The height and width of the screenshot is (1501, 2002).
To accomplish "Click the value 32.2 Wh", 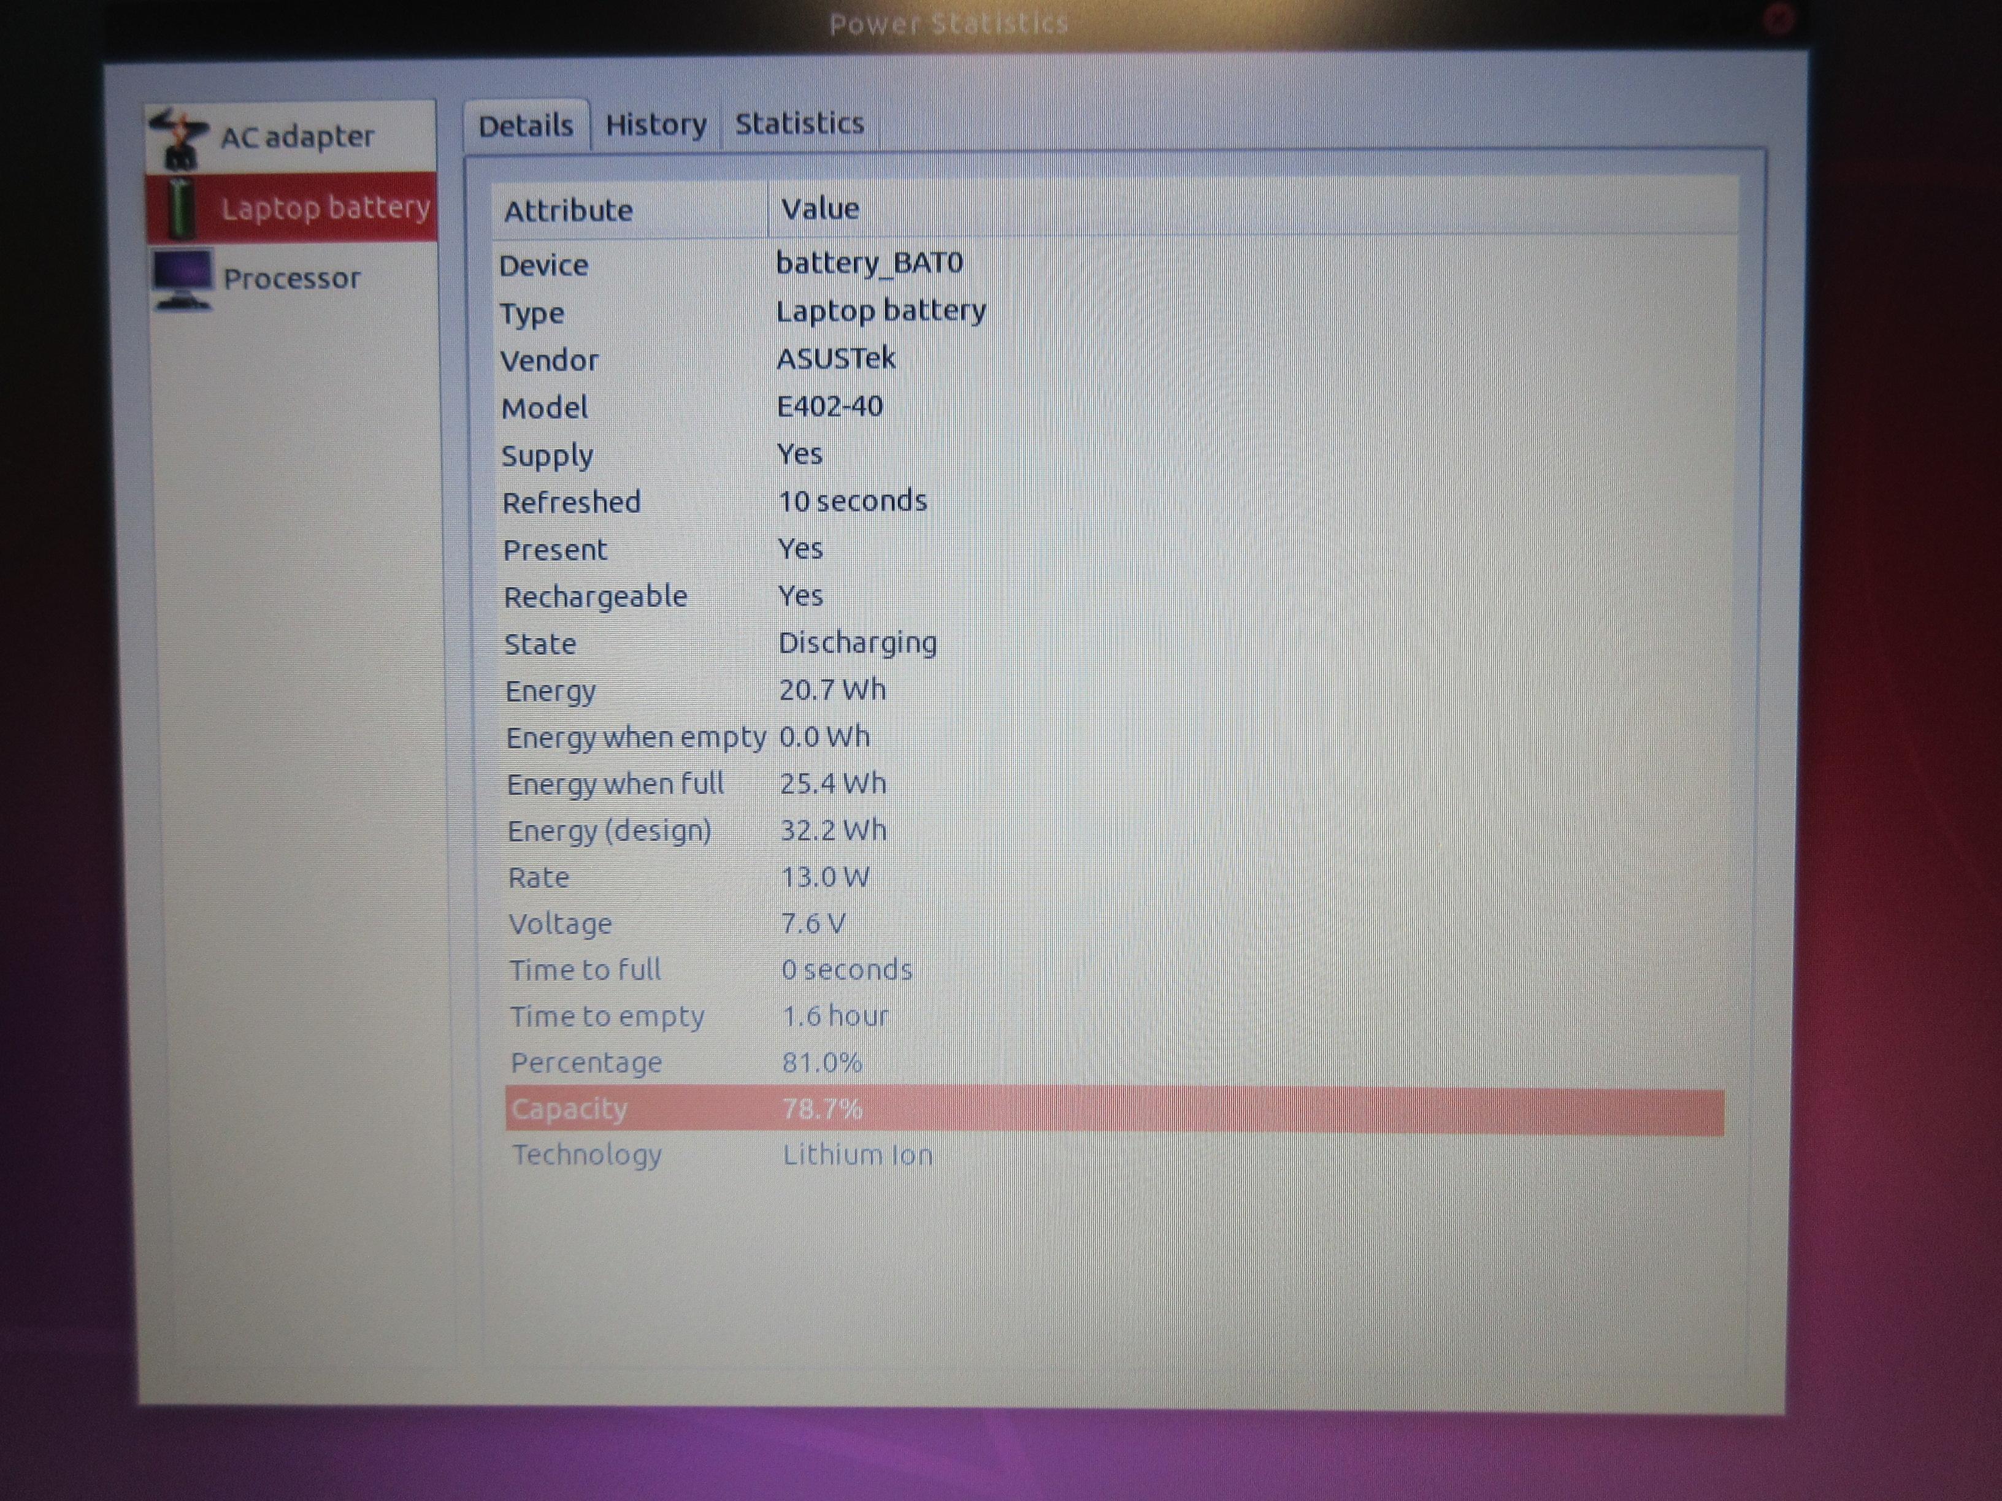I will [x=834, y=831].
